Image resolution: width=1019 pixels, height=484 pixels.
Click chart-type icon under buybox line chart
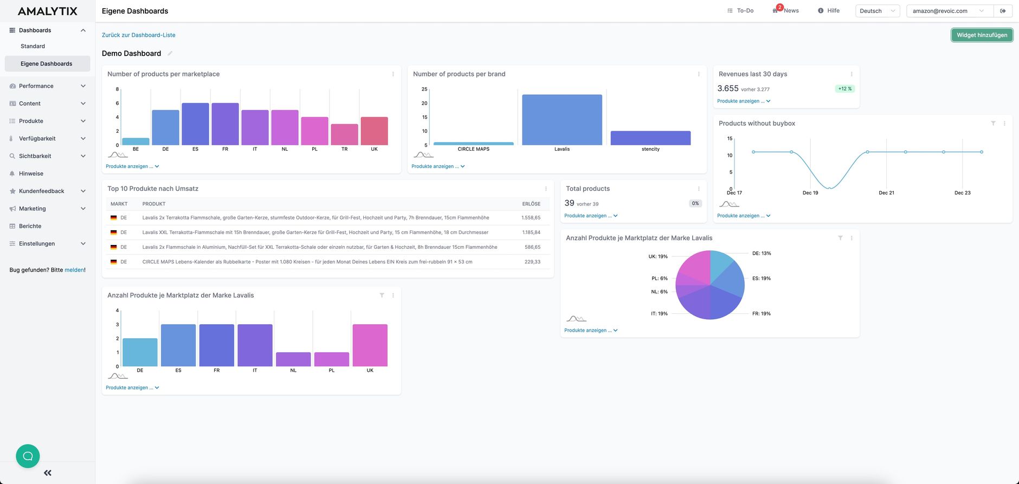pos(729,204)
